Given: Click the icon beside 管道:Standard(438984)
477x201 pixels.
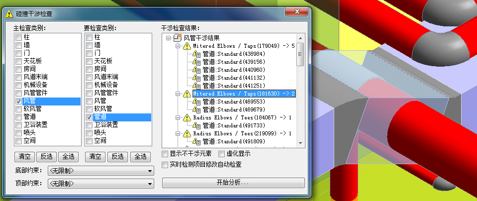Looking at the screenshot, I should coord(196,54).
